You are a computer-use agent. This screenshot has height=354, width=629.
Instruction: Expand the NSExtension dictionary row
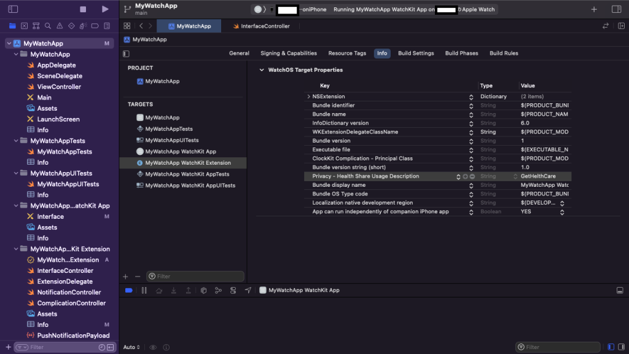(x=308, y=96)
